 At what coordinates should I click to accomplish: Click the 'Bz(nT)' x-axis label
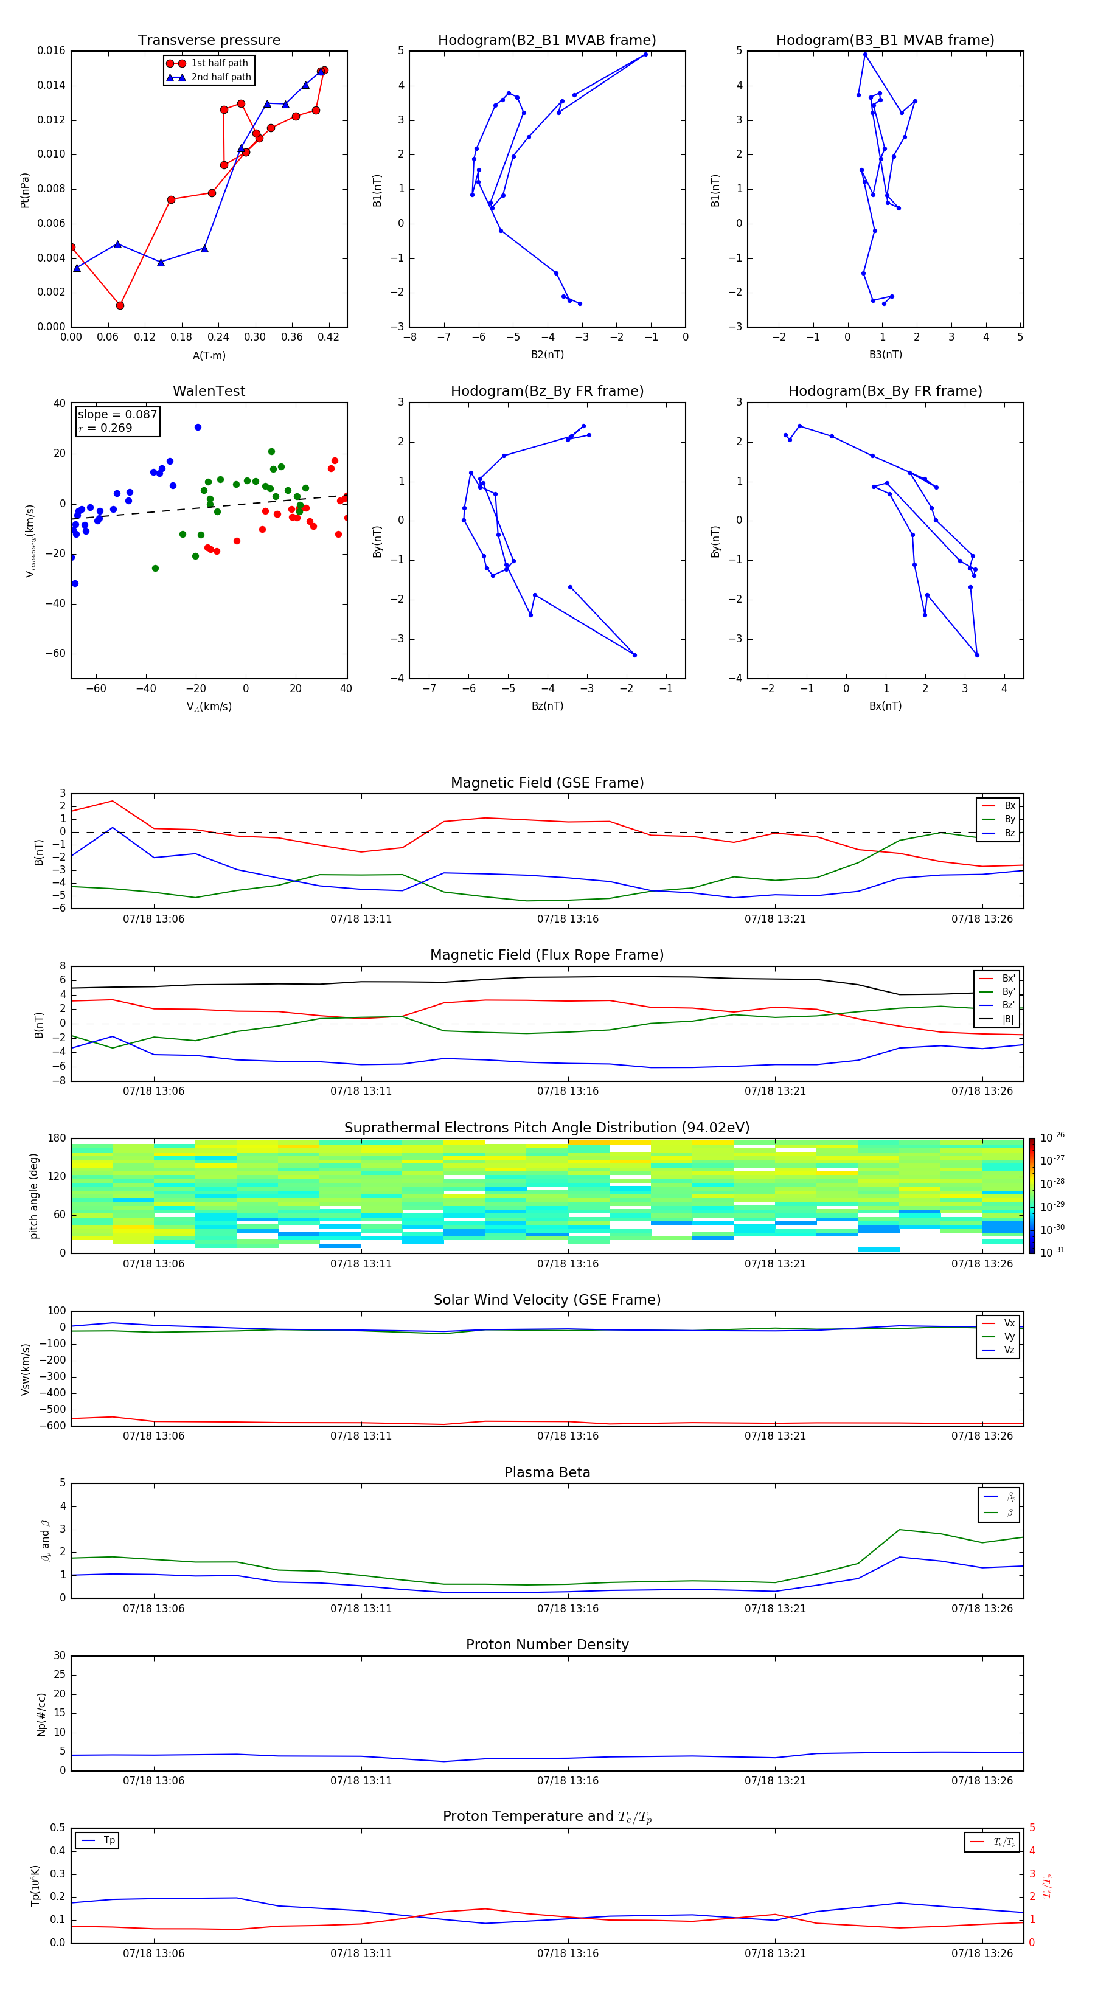coord(547,706)
